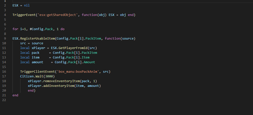Click 'Item' property on line 13
Viewport: 253px width, 115px height.
coord(85,57)
